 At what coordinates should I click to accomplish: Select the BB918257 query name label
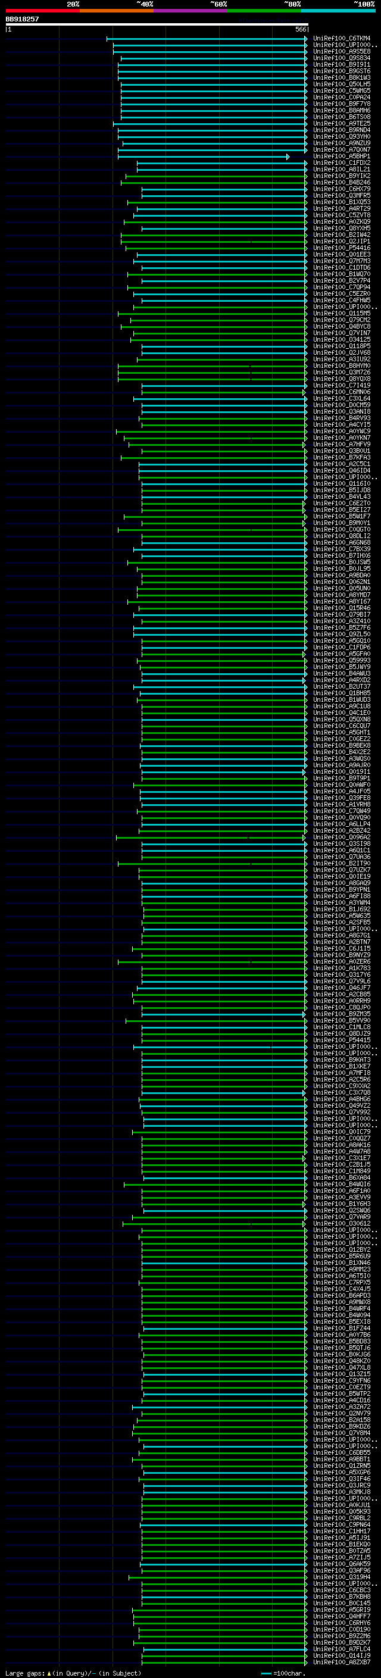pos(22,19)
